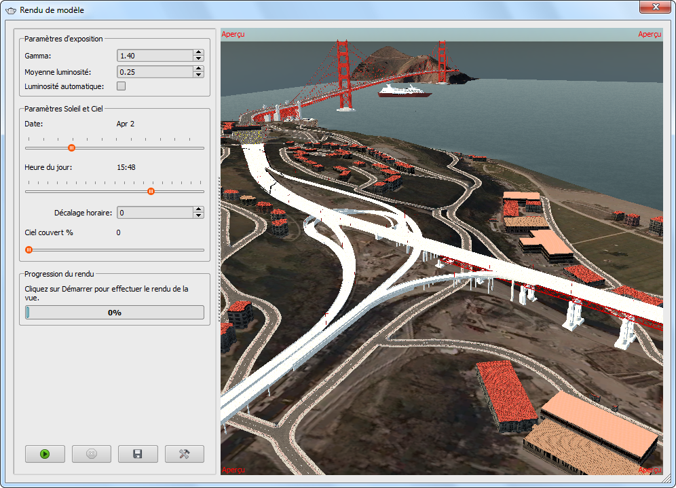
Task: Raise Décalage horaire with the up arrow
Action: (198, 209)
